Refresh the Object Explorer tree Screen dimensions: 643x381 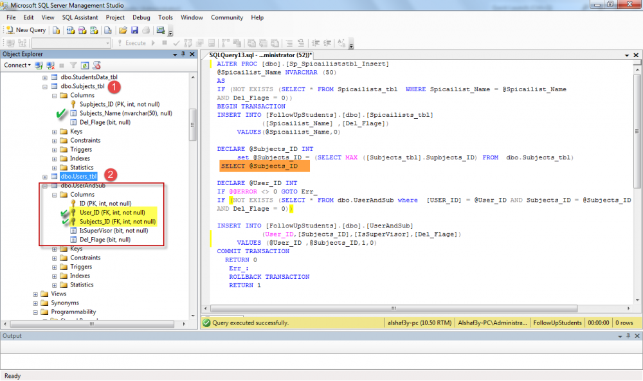pos(85,65)
